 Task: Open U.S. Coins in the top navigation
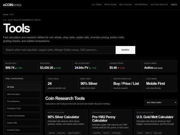(96, 5)
